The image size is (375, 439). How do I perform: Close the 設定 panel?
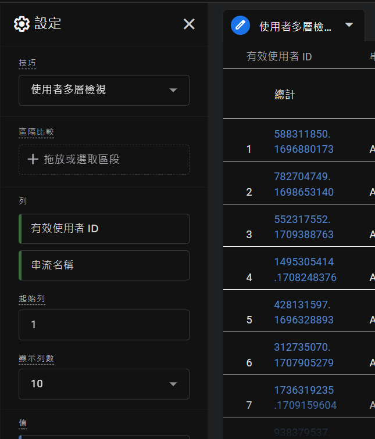click(189, 24)
